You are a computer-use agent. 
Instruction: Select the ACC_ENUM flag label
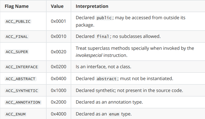click(16, 114)
